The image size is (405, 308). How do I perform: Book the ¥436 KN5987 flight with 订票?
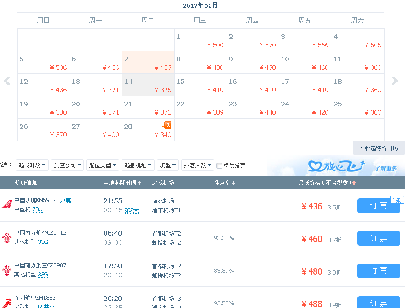point(378,206)
